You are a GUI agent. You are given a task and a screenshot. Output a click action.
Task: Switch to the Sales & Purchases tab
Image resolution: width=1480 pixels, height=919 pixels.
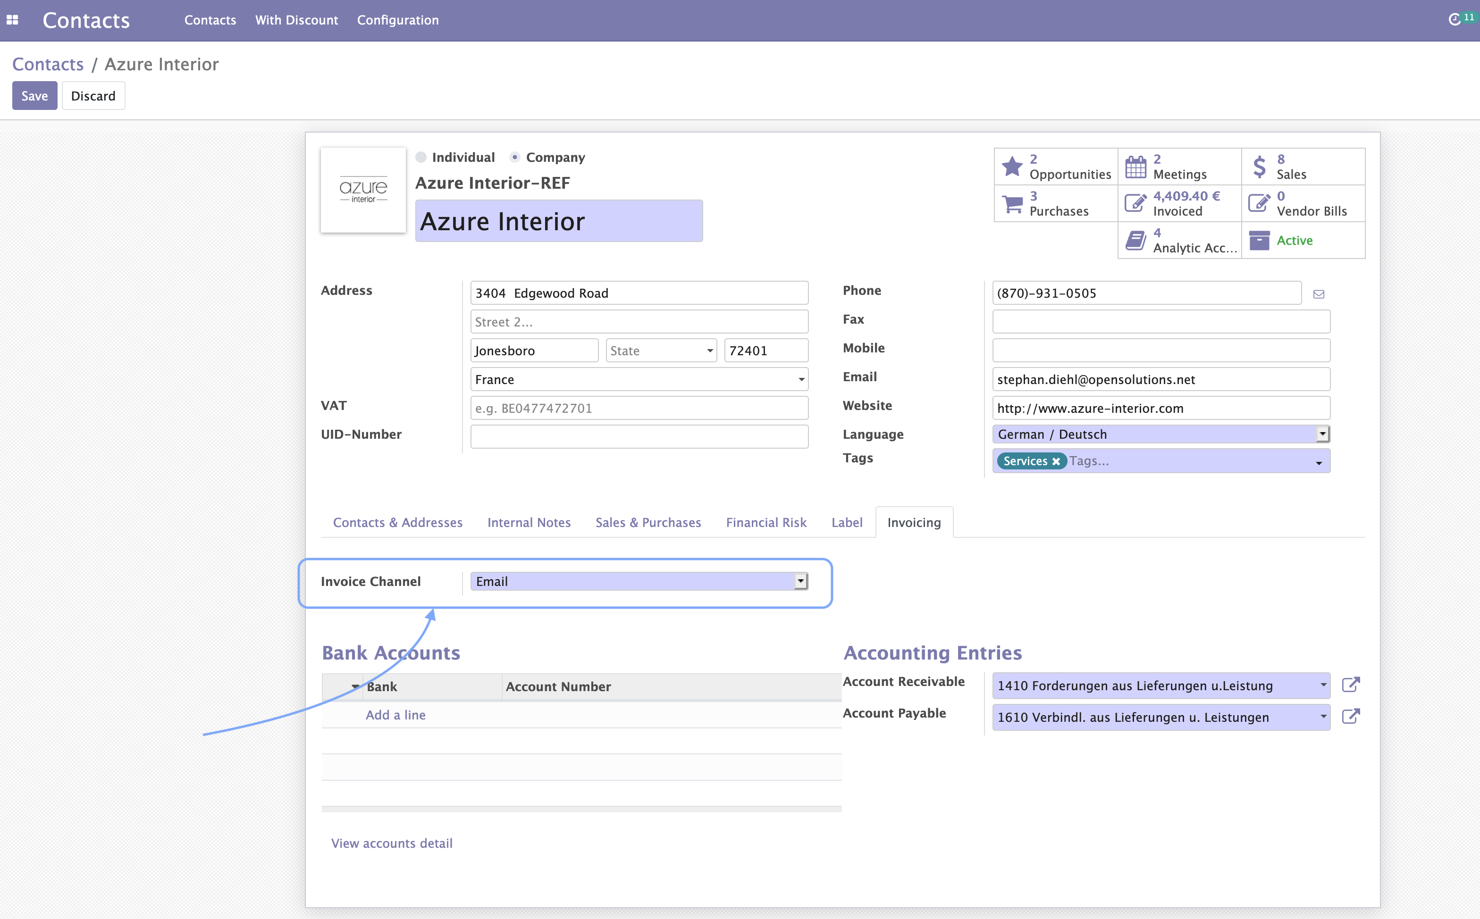coord(647,523)
